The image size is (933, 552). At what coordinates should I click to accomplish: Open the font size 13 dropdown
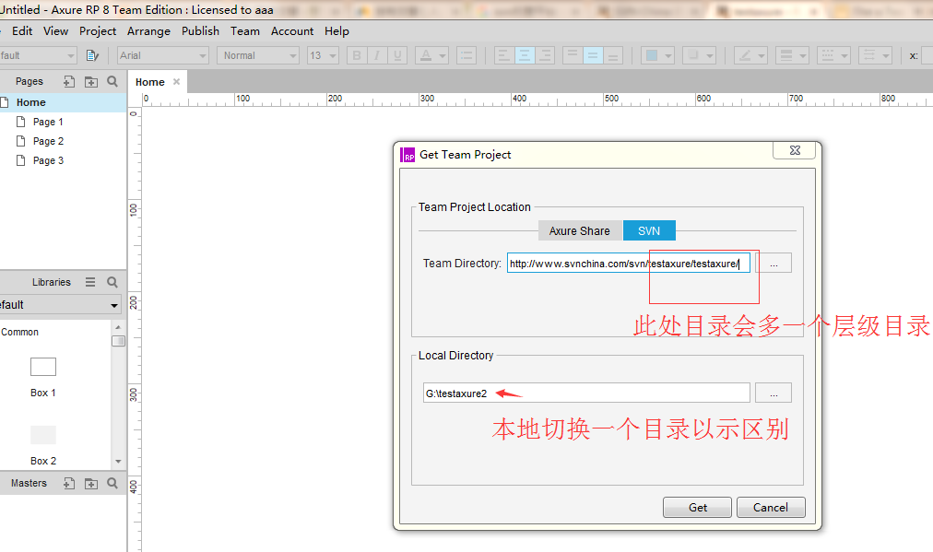pos(323,55)
